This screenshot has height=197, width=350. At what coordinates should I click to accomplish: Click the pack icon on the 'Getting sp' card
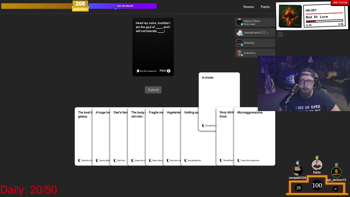[186, 160]
